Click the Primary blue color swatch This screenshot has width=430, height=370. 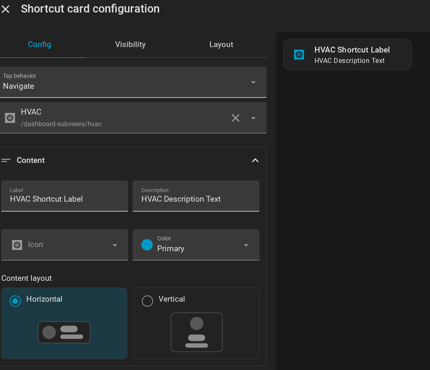(147, 245)
